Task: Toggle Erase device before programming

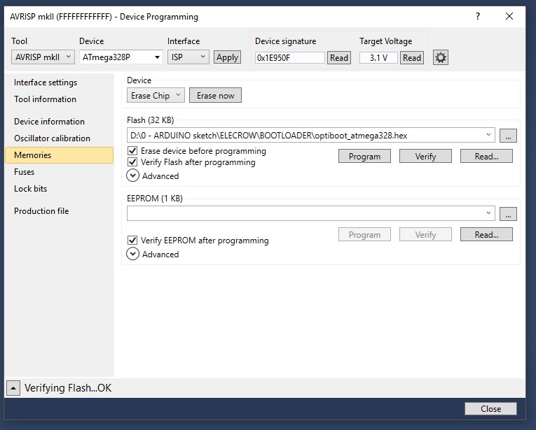Action: point(132,151)
